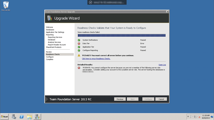Select SharePoint Products in the sidebar
Image resolution: width=214 pixels, height=120 pixels.
(54, 47)
